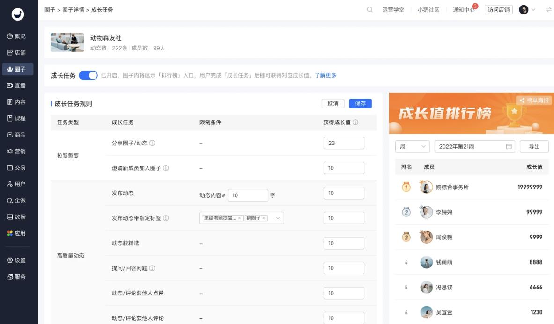Image resolution: width=554 pixels, height=324 pixels.
Task: Click info icon beside 分享圈子/动态
Action: coord(152,143)
